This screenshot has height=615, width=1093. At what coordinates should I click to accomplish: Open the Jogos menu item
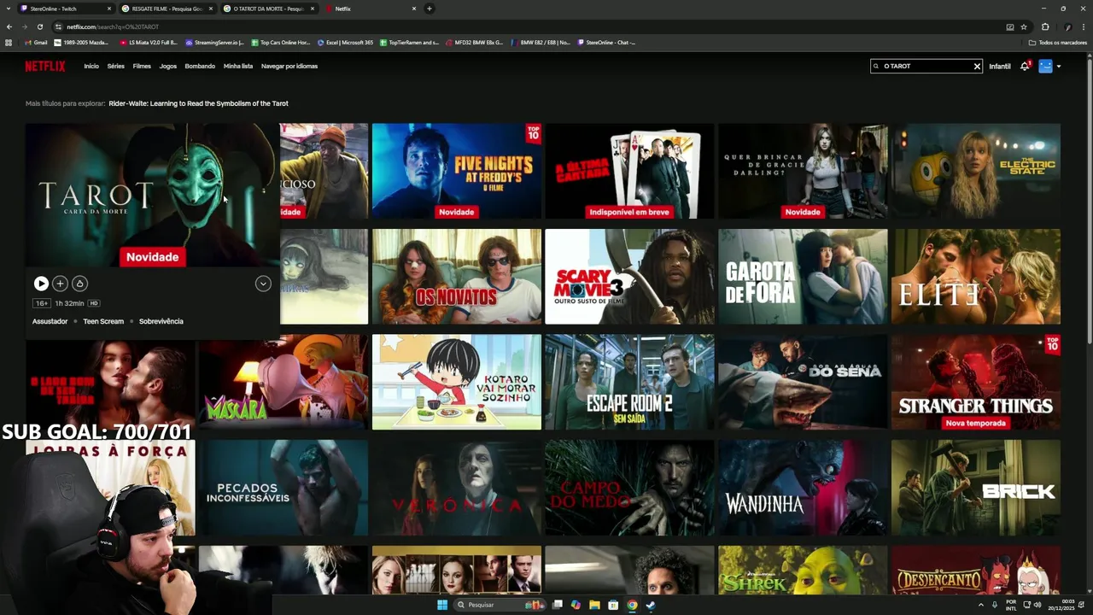coord(168,66)
